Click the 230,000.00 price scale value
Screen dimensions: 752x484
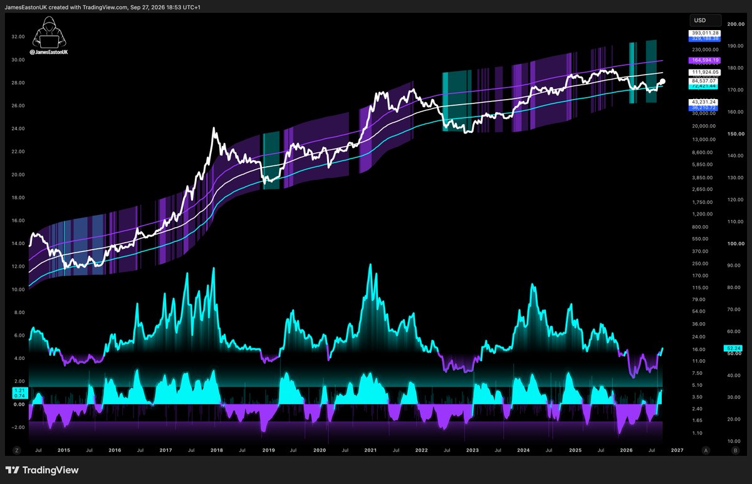704,49
